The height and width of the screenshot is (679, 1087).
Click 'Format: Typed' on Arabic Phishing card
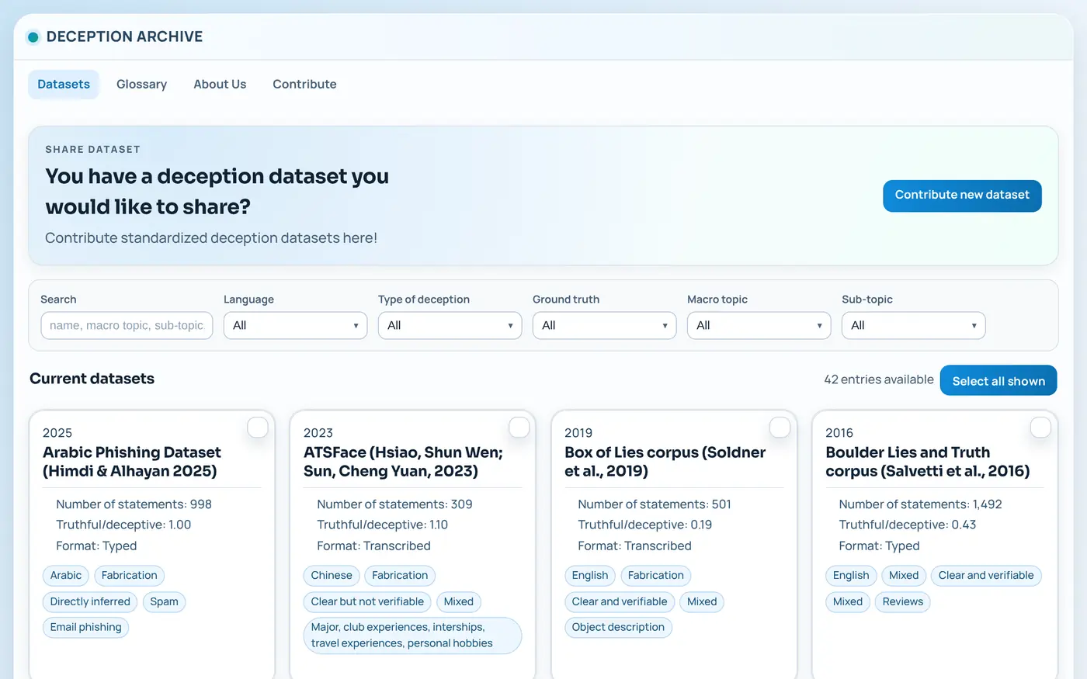[96, 546]
